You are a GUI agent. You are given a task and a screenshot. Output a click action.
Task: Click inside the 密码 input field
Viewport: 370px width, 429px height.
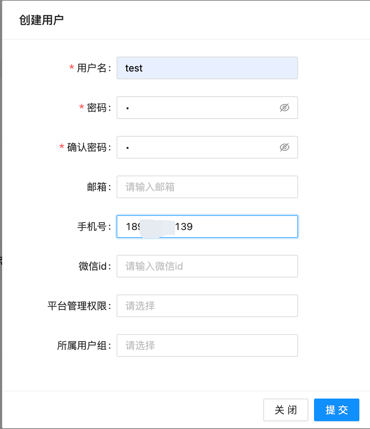(198, 108)
